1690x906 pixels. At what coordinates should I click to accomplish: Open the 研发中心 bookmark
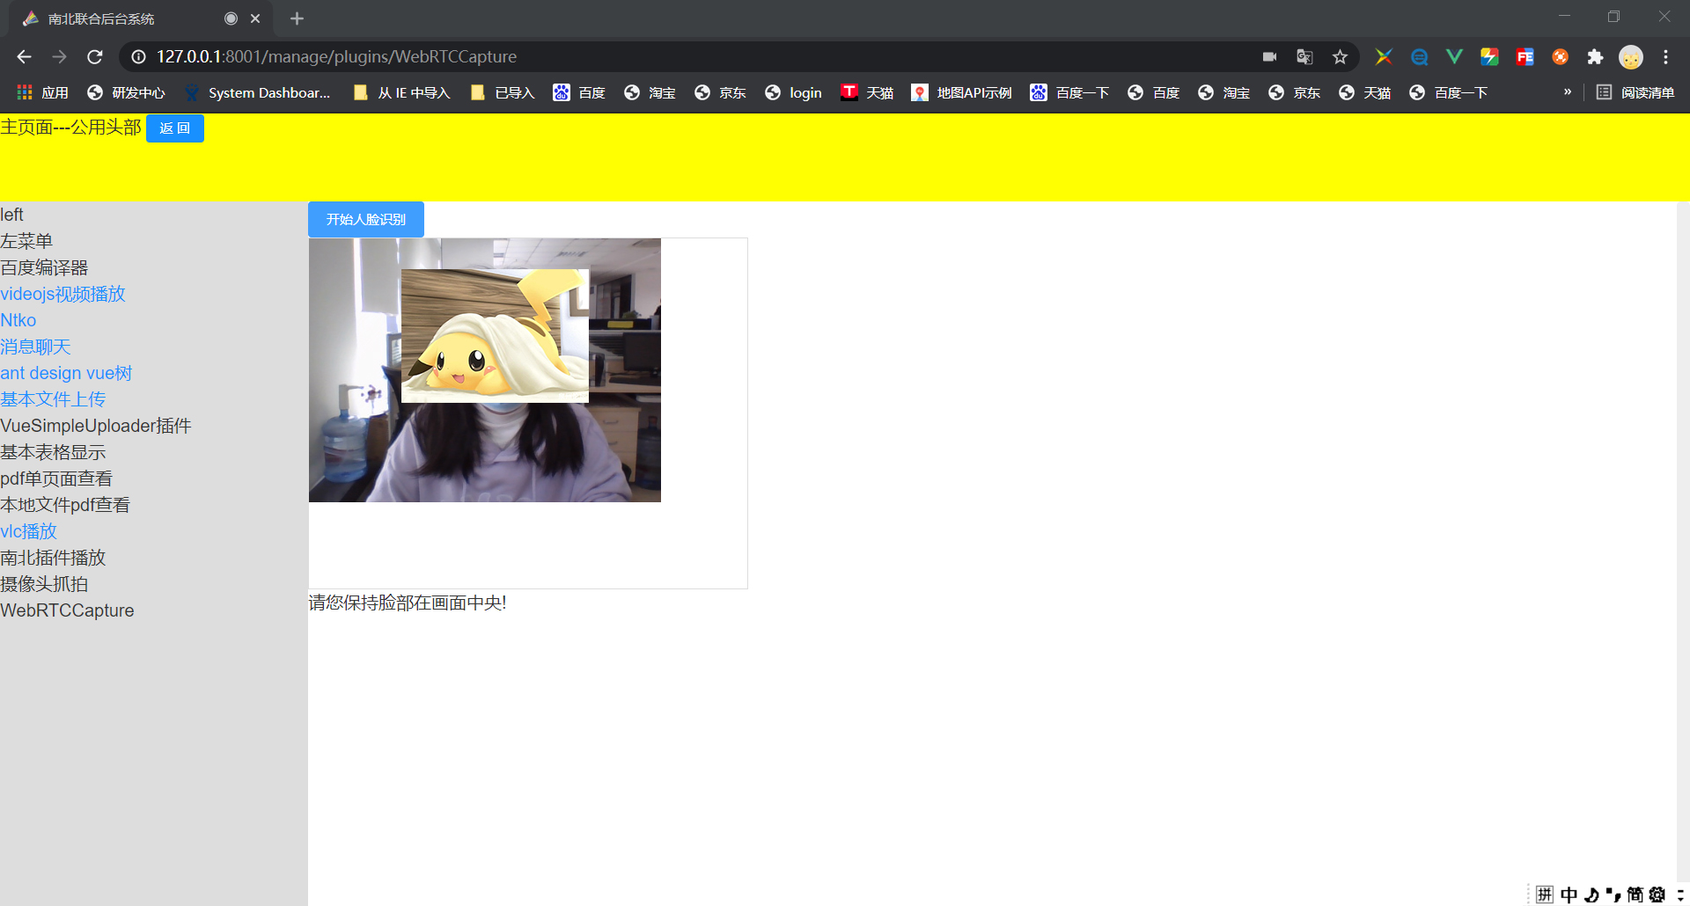pos(126,92)
